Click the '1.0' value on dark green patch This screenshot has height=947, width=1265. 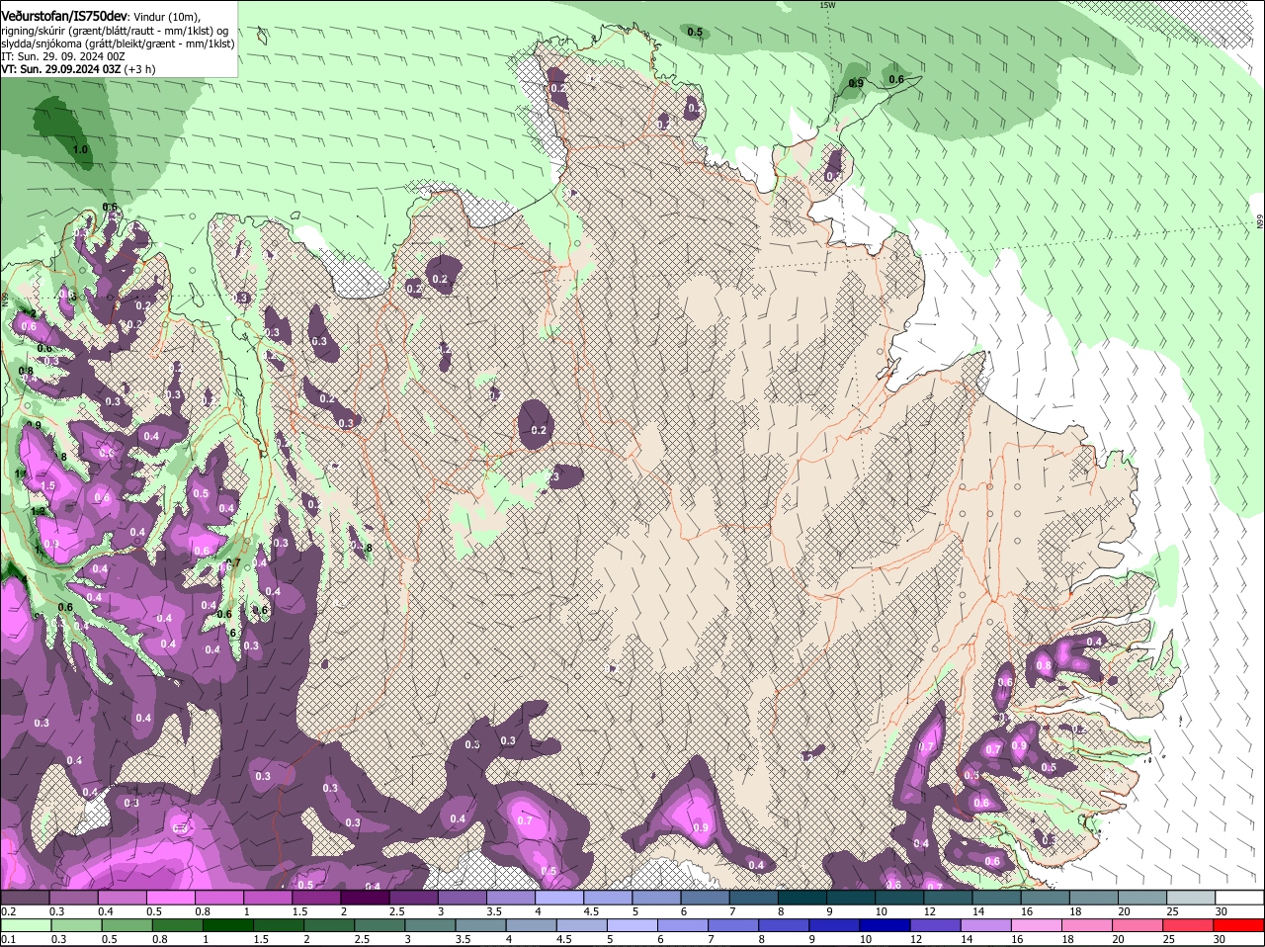pyautogui.click(x=81, y=150)
